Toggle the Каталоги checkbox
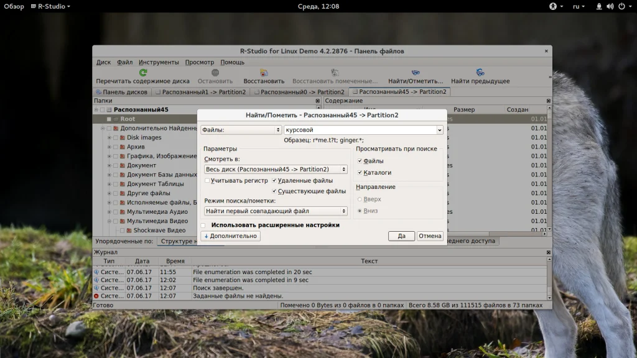 (360, 172)
